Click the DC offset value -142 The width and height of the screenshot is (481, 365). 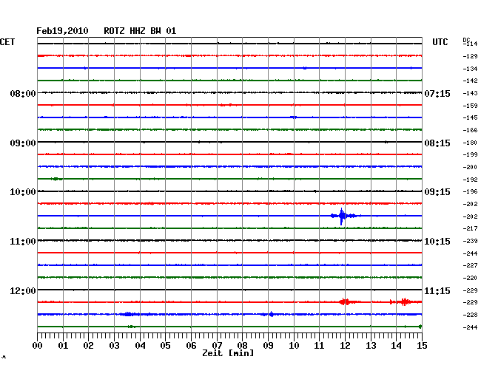[470, 81]
